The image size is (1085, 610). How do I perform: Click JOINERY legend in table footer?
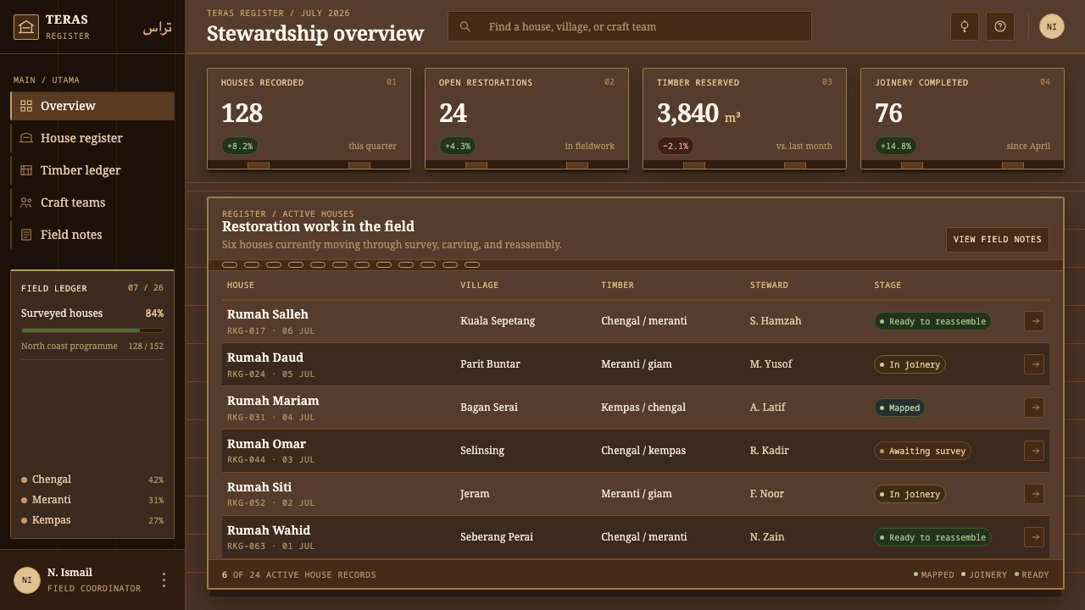[984, 574]
